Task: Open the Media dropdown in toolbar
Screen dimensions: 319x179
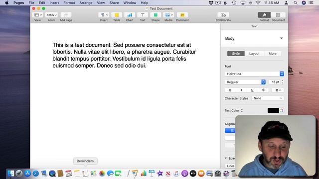Action: (x=168, y=15)
